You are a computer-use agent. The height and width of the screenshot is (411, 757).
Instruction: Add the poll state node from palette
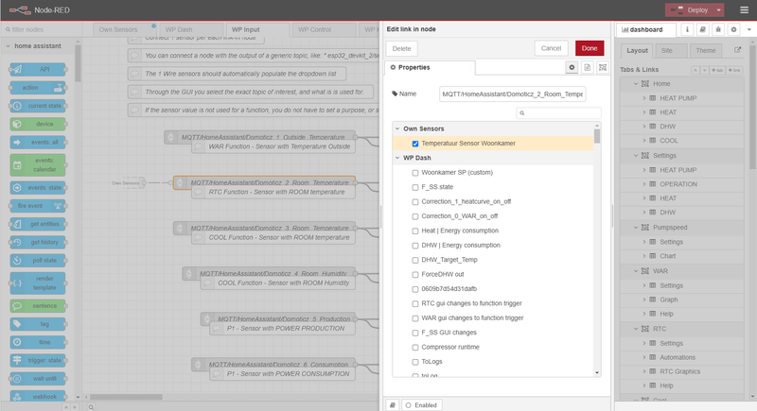(38, 260)
